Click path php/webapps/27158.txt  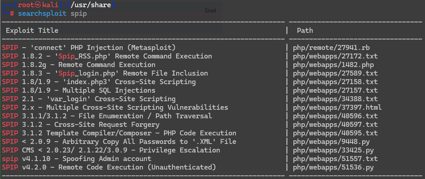[x=335, y=82]
